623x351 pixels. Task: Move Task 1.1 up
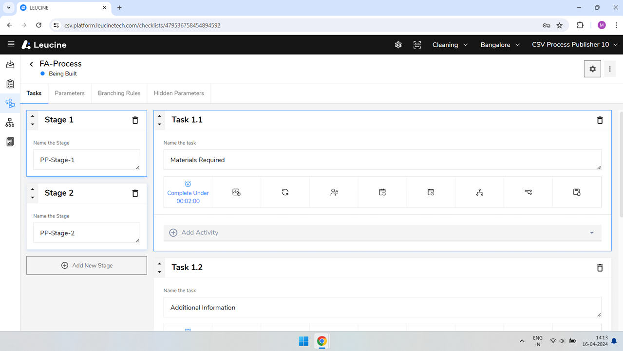[x=160, y=116]
